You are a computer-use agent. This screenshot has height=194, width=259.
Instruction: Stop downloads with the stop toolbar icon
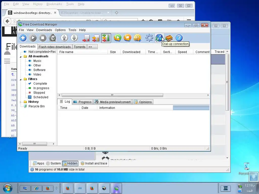(x=42, y=38)
